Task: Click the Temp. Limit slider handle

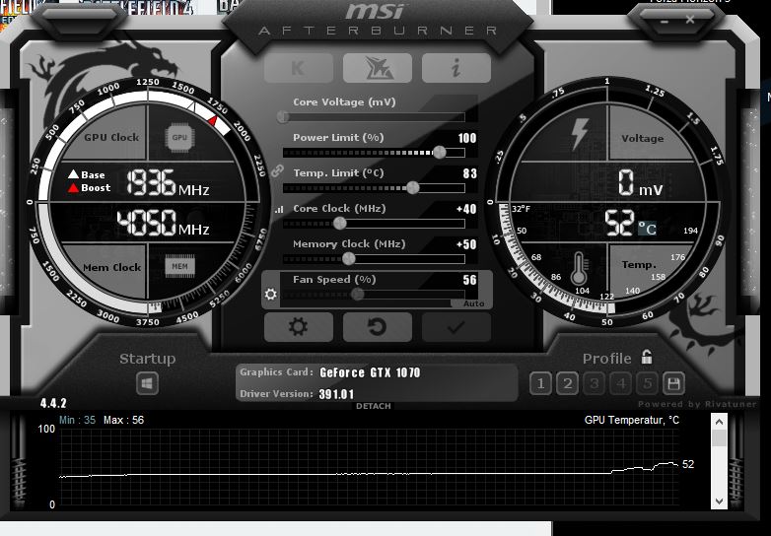Action: click(413, 187)
